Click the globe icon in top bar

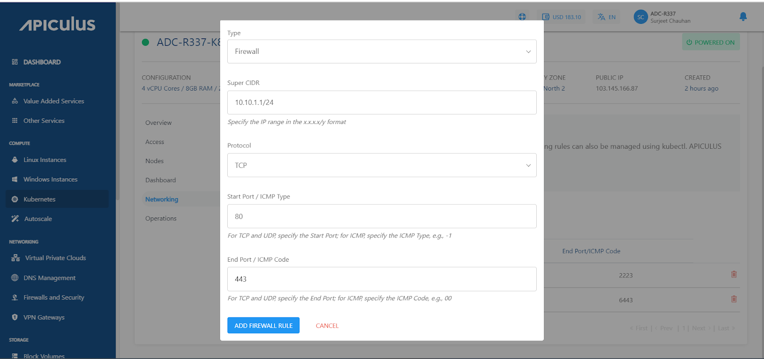pos(522,17)
